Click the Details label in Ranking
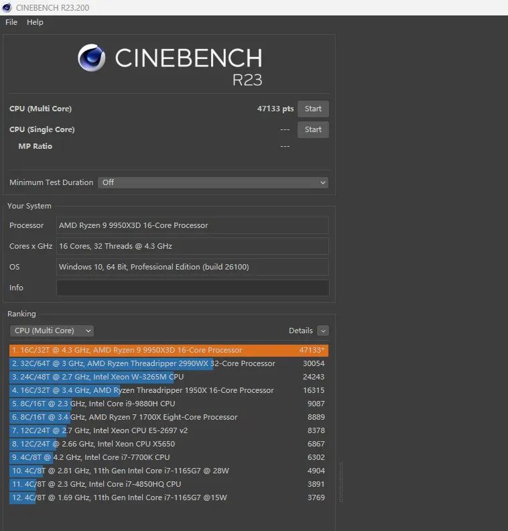This screenshot has height=531, width=508. 300,331
